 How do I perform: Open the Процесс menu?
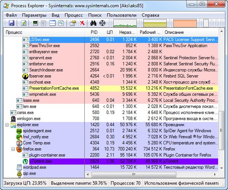pyautogui.click(x=73, y=15)
